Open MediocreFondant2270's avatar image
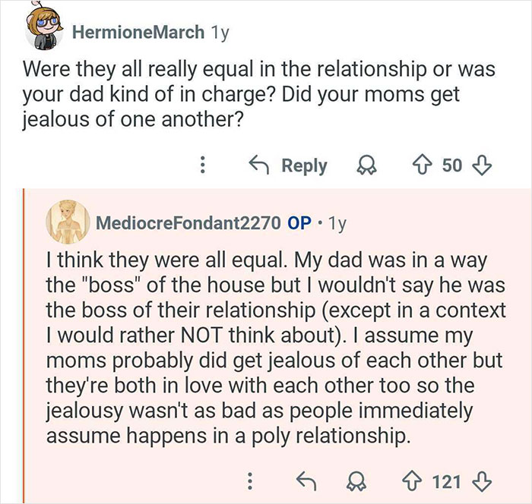532x504 pixels. (x=67, y=224)
